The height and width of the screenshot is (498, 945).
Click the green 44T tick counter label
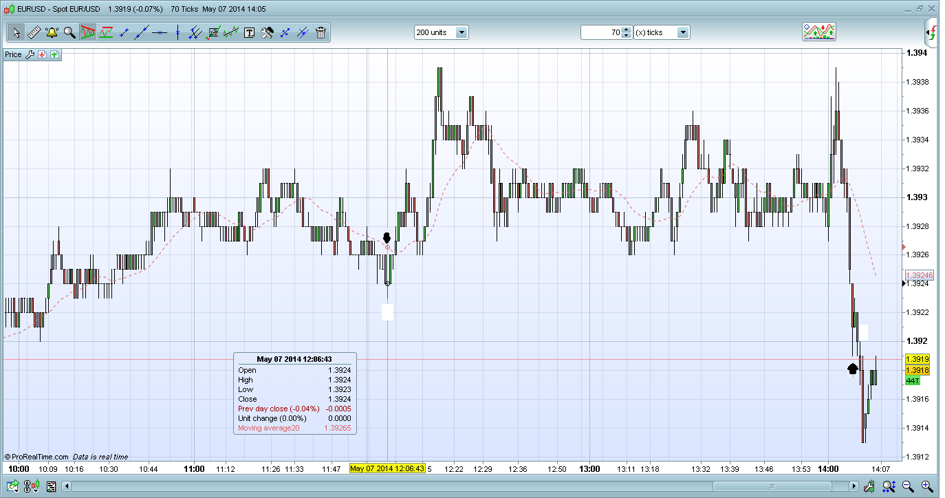913,380
